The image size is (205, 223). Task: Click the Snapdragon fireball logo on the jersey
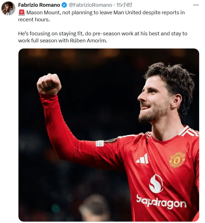(x=156, y=184)
